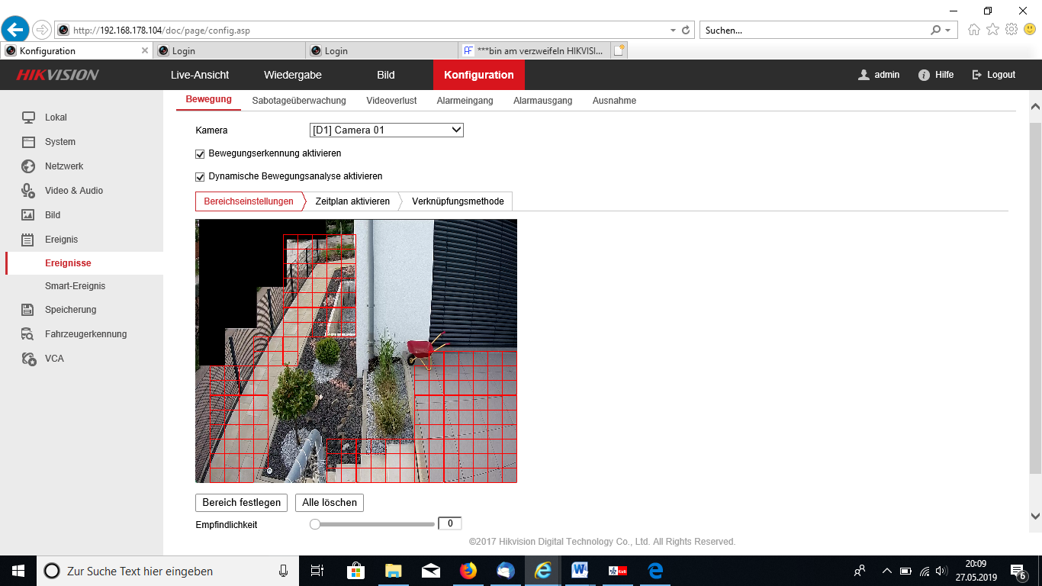This screenshot has width=1042, height=586.
Task: Open the Zeitplan aktivieren tab
Action: point(352,201)
